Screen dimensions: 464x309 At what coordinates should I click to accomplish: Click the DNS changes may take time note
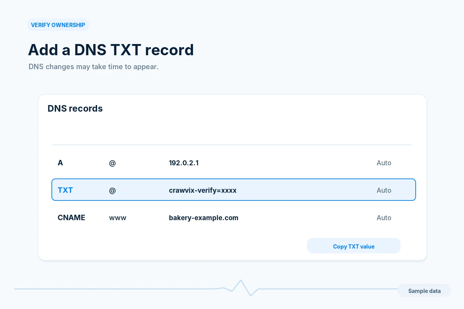94,66
